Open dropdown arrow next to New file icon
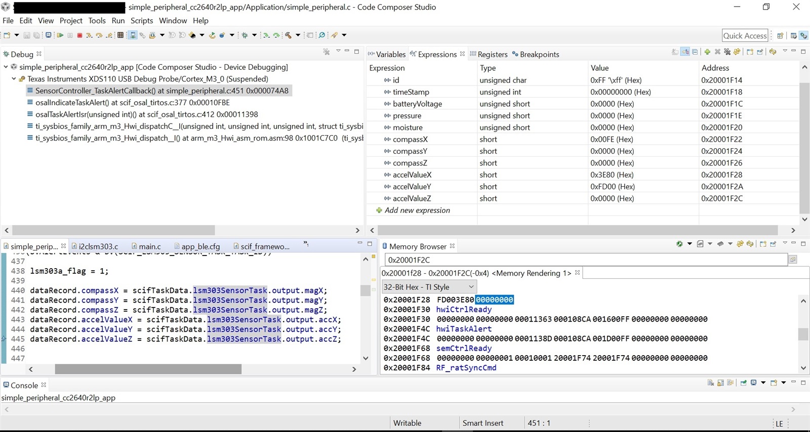 17,35
